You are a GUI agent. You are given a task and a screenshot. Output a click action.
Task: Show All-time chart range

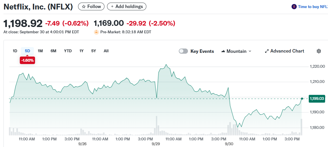[106, 51]
